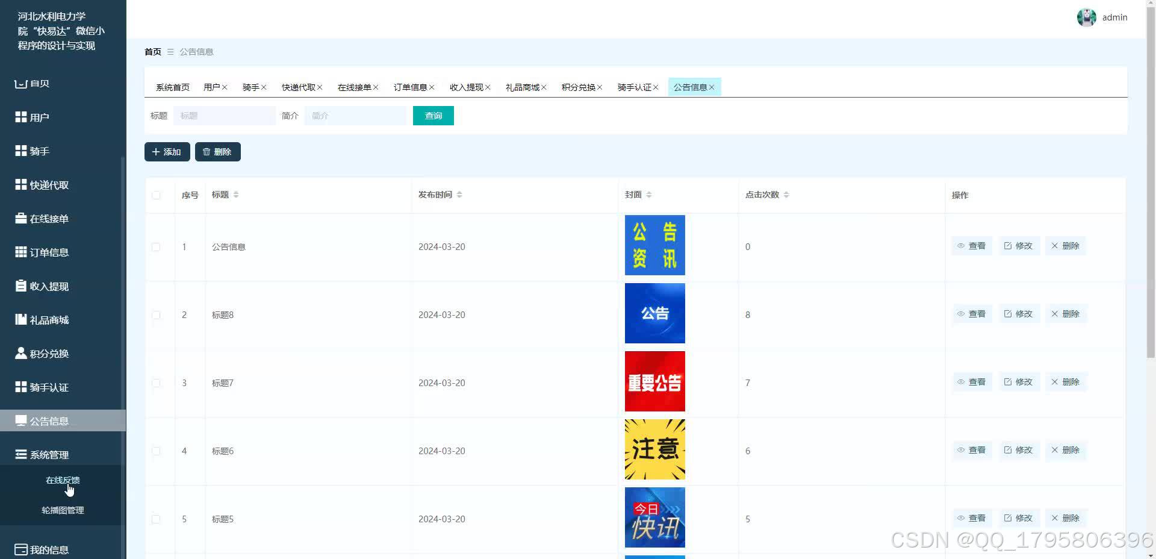Click the 首页 sidebar home icon
The height and width of the screenshot is (559, 1156).
click(x=21, y=83)
